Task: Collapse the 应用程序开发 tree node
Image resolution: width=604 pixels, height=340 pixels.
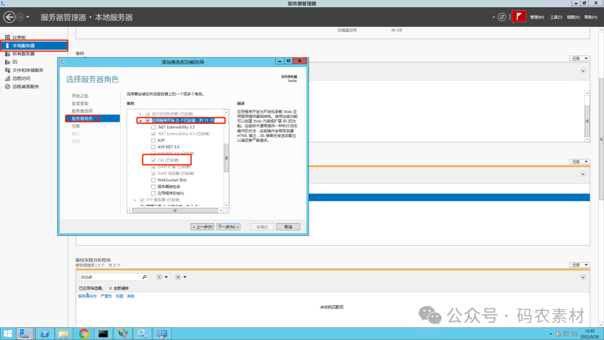Action: tap(140, 121)
